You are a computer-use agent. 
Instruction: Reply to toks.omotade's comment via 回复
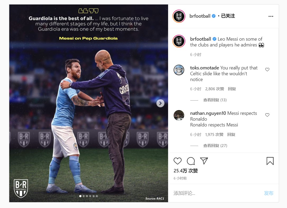pyautogui.click(x=232, y=89)
